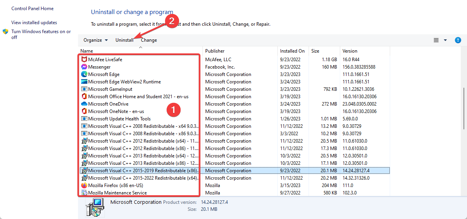Select the Microsoft Edge program row
The image size is (467, 219).
[x=234, y=74]
